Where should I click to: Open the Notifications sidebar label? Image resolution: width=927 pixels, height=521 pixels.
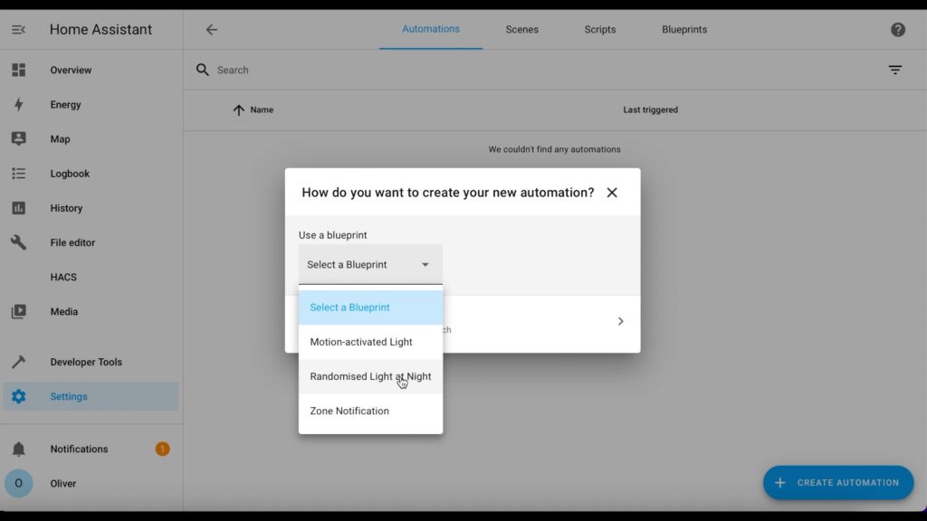click(x=80, y=449)
